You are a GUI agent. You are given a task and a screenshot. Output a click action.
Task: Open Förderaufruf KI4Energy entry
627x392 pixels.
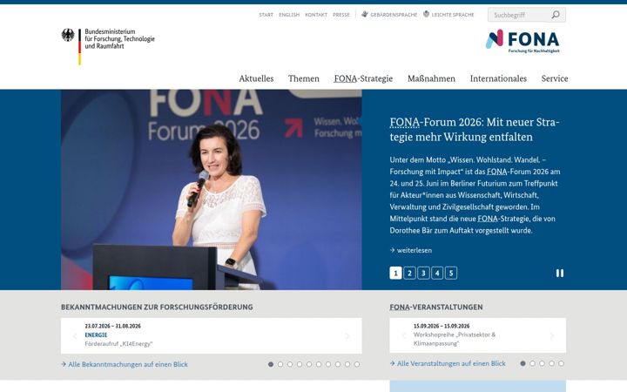point(118,343)
